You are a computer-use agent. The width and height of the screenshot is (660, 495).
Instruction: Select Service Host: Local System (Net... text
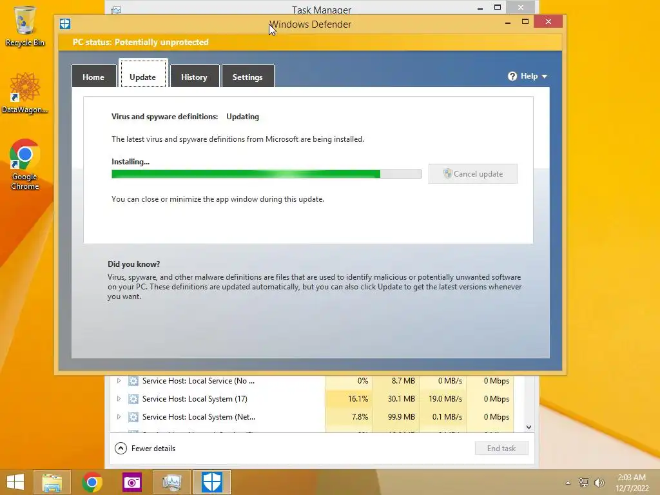199,417
